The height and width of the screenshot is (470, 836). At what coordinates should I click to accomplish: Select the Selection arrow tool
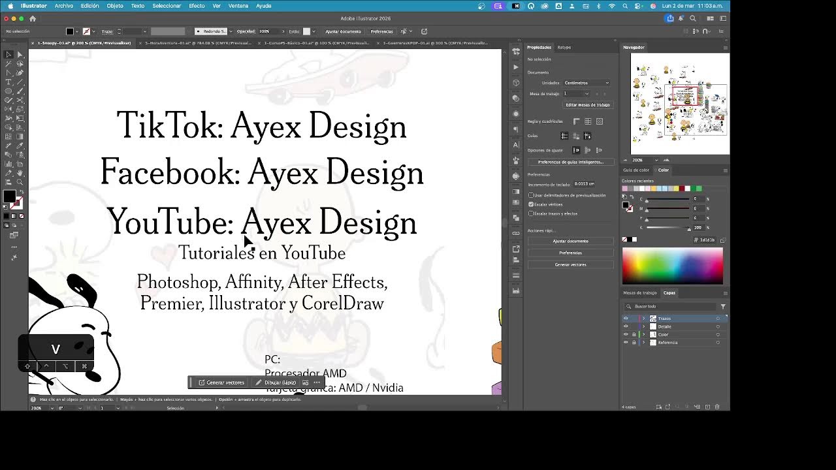click(x=8, y=55)
